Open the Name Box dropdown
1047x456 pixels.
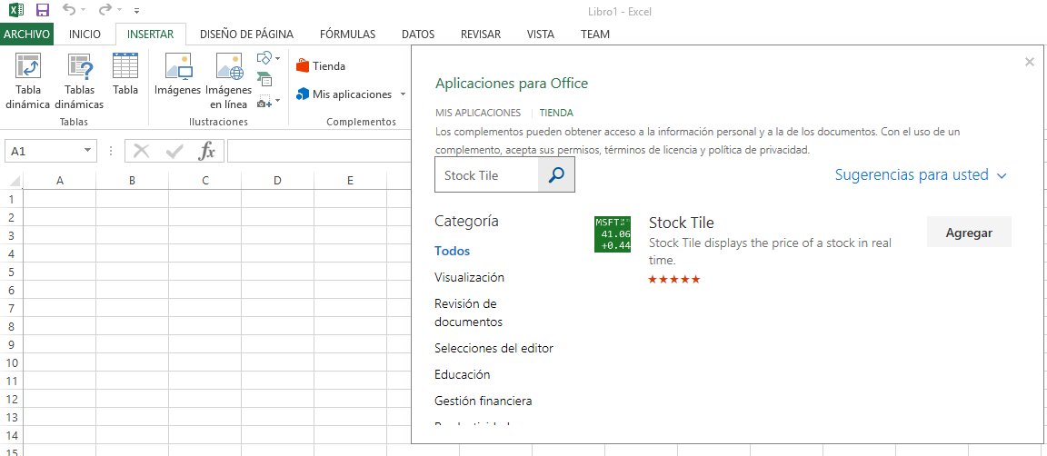[87, 151]
